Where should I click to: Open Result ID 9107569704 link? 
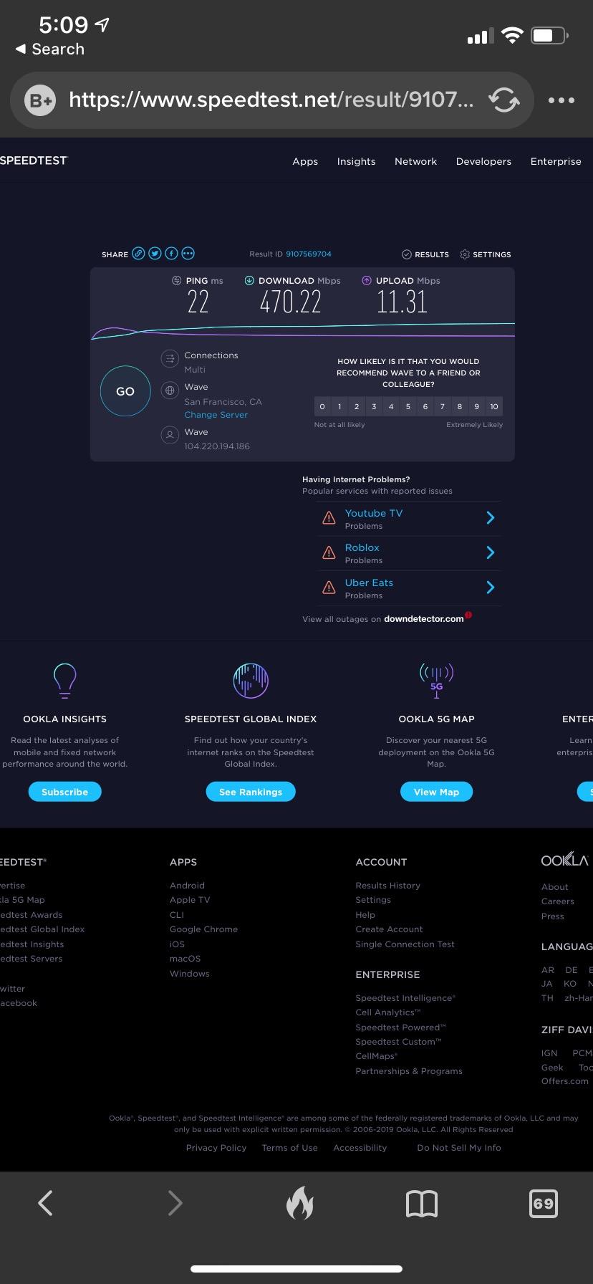point(309,254)
